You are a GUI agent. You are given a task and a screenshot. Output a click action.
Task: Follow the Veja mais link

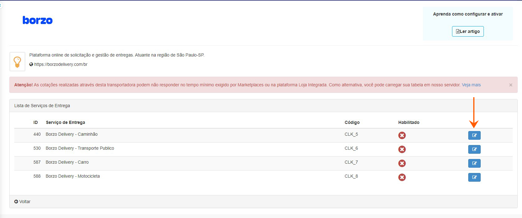471,85
